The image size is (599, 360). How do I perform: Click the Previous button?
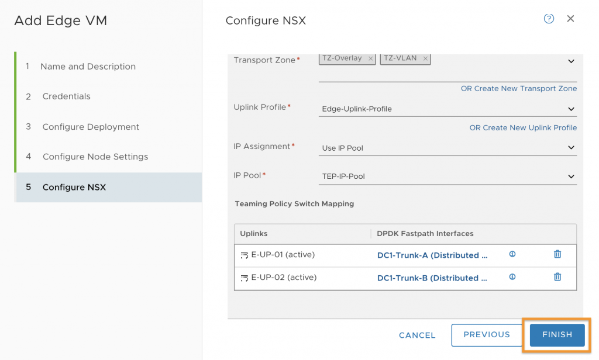487,335
